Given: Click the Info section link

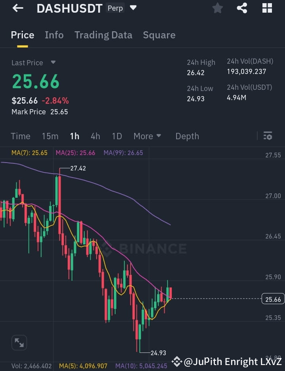Looking at the screenshot, I should tap(54, 35).
